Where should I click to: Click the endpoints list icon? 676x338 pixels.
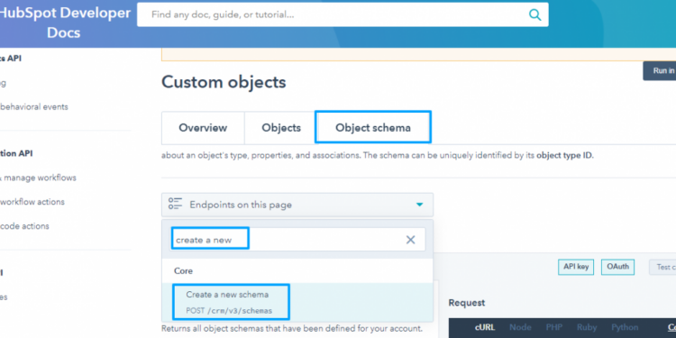[x=175, y=205]
